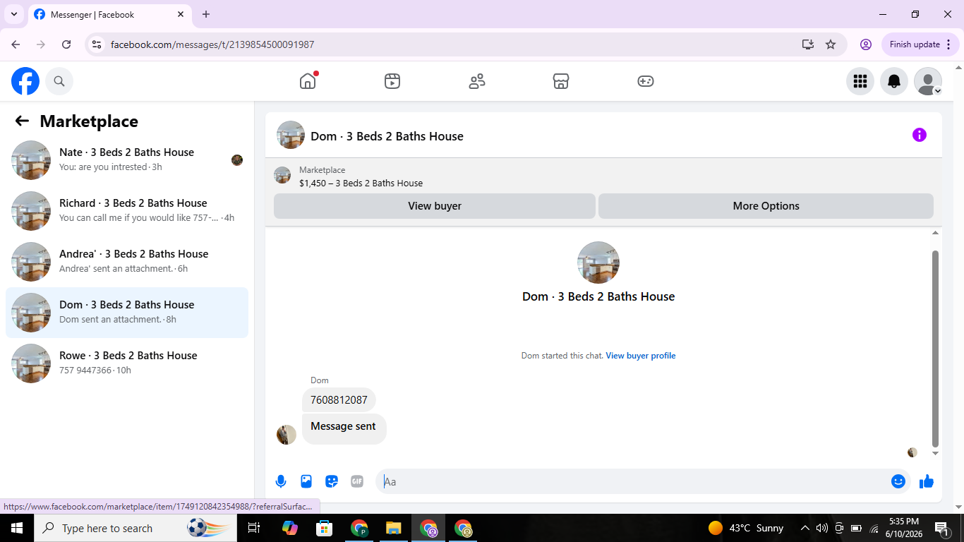The height and width of the screenshot is (542, 964).
Task: Open the emoji picker
Action: coord(898,481)
